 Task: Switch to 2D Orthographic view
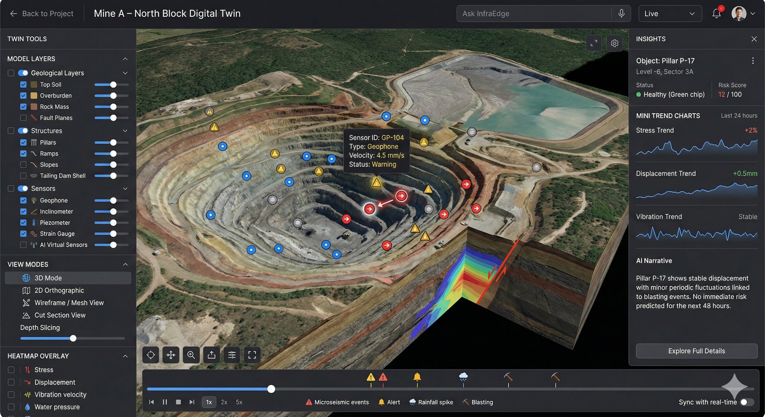click(x=59, y=290)
